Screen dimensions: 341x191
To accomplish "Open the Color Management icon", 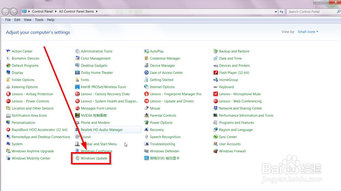I will (77, 58).
